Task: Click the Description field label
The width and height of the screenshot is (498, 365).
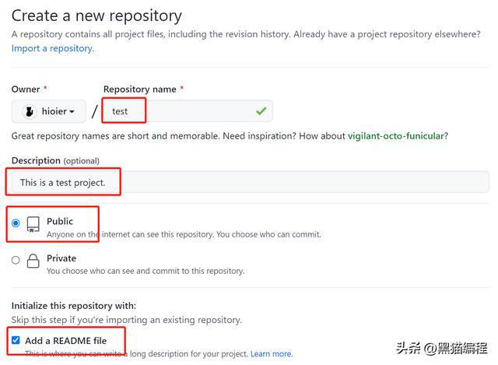Action: (36, 160)
